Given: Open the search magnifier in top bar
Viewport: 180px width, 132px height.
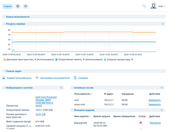Looking at the screenshot, I should point(144,6).
